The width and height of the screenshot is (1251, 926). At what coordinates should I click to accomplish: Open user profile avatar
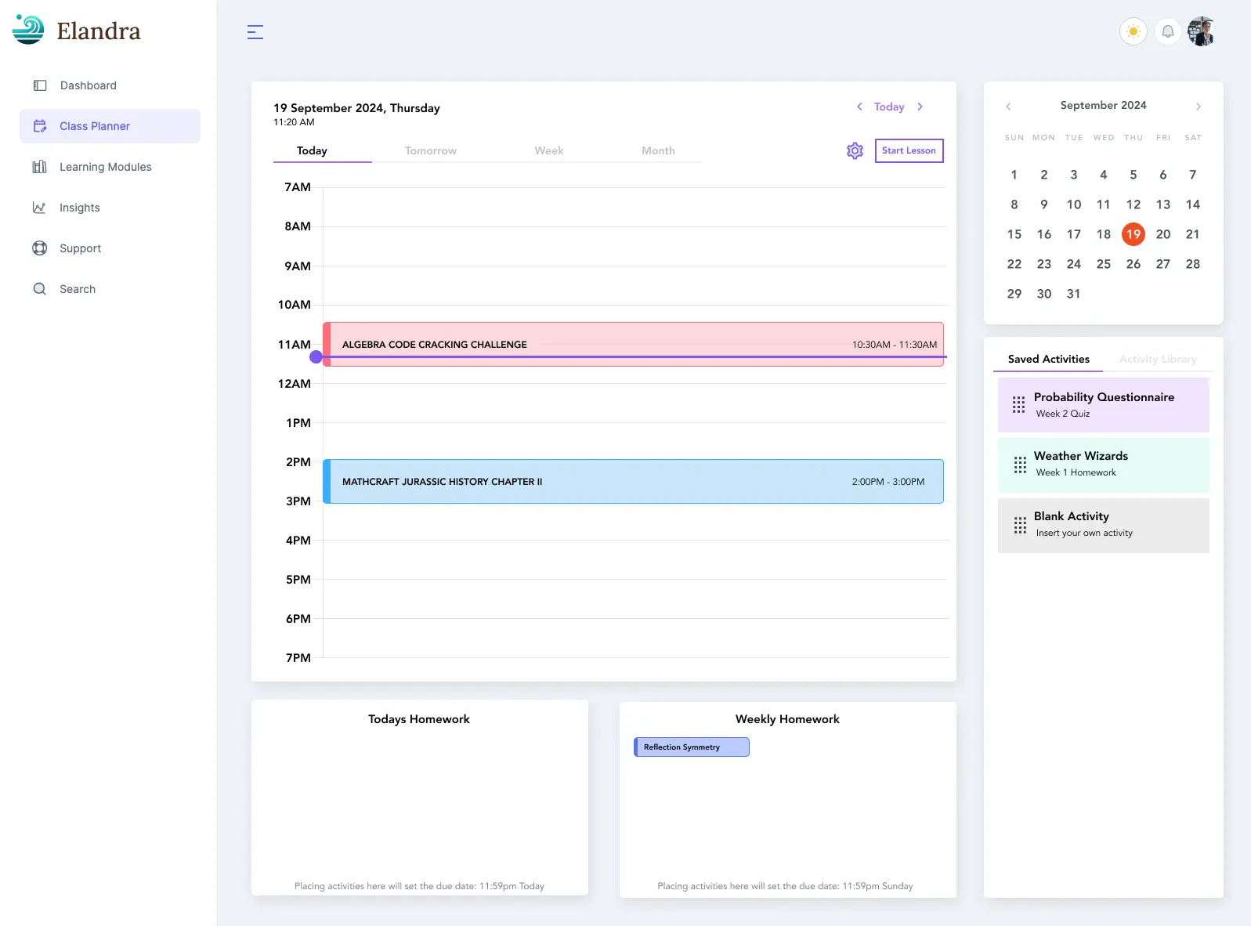(1201, 31)
